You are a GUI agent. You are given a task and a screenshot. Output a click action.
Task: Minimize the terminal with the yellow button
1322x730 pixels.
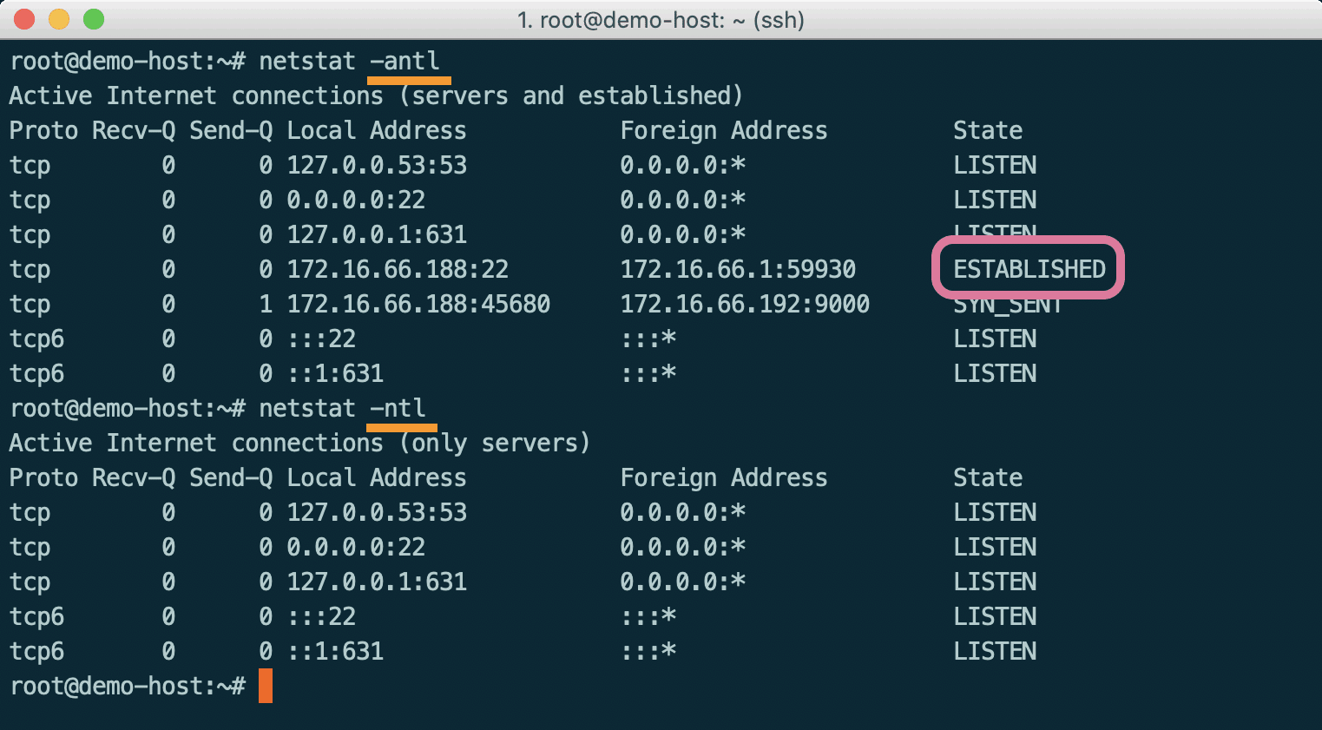pos(59,19)
